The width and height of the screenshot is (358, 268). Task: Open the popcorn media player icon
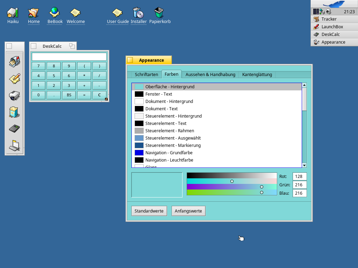tap(14, 112)
